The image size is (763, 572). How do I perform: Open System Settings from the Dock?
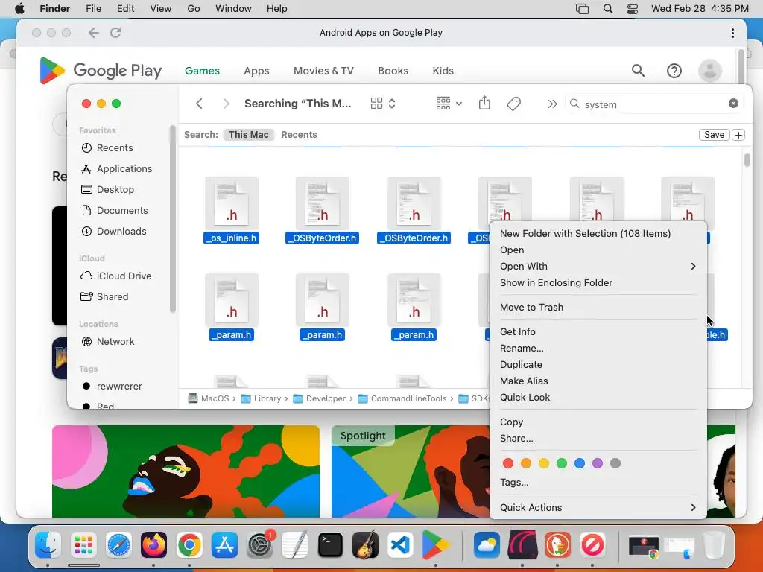point(260,545)
